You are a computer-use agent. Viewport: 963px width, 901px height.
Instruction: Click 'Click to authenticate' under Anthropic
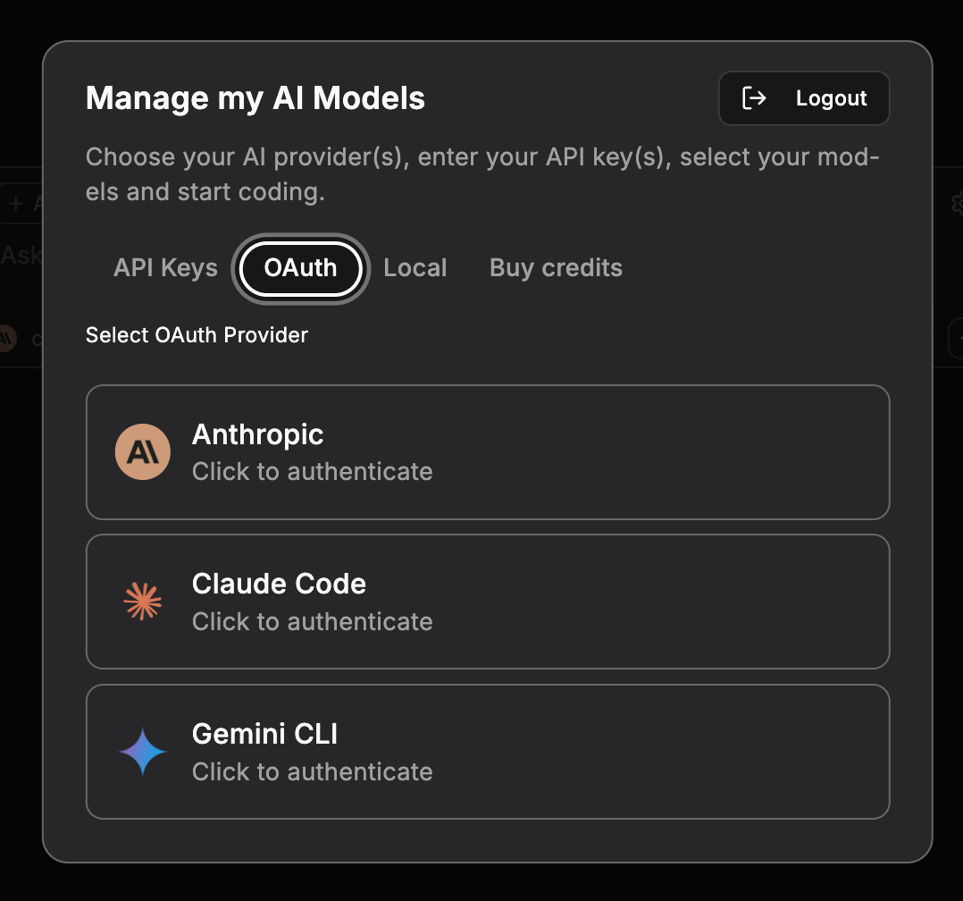pos(312,471)
